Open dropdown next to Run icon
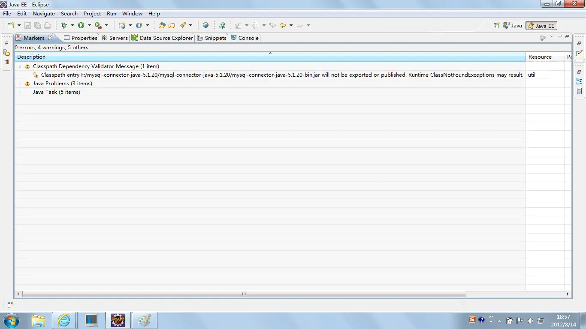586x329 pixels. click(89, 26)
